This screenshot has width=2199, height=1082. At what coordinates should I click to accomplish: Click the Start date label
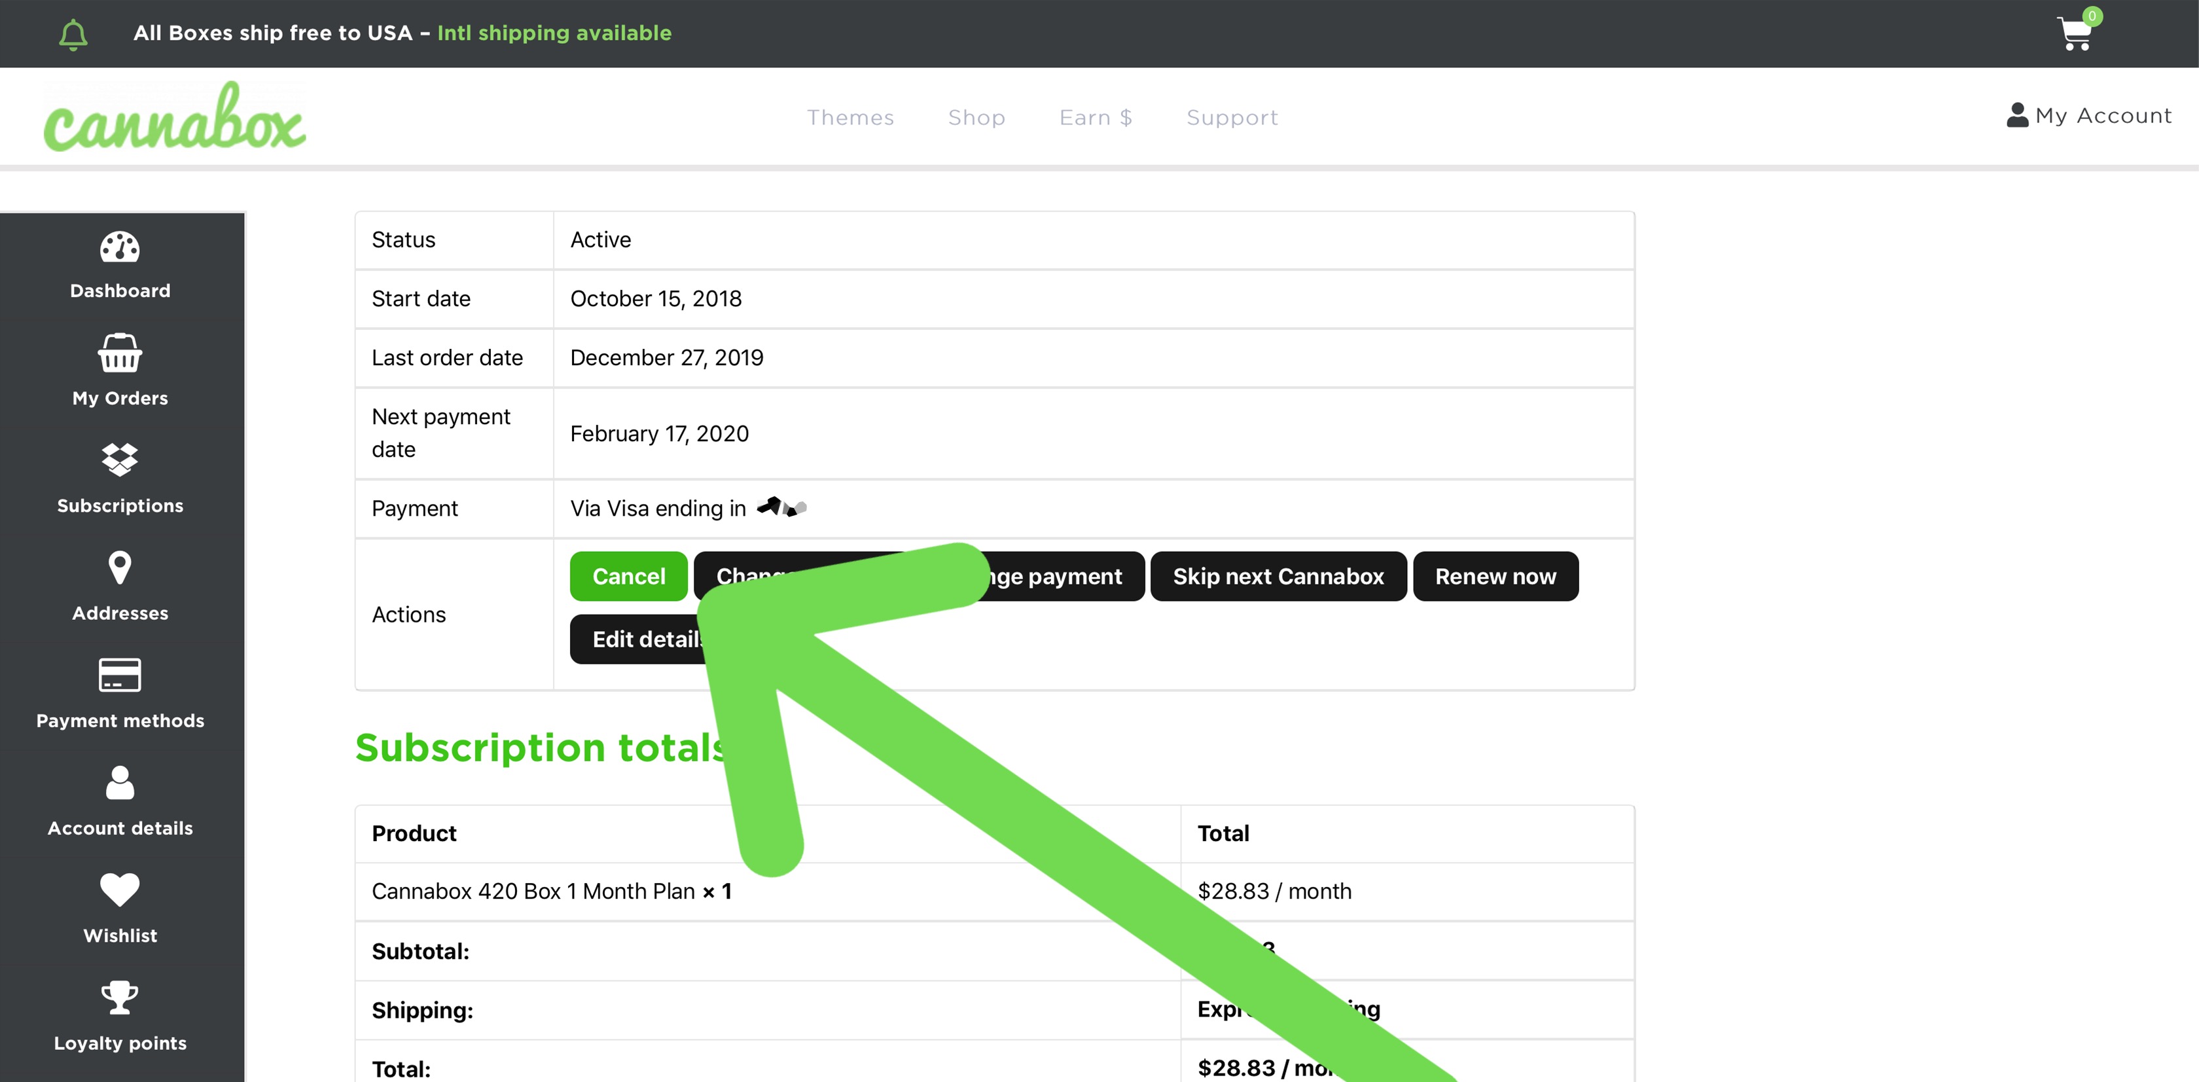(x=421, y=299)
